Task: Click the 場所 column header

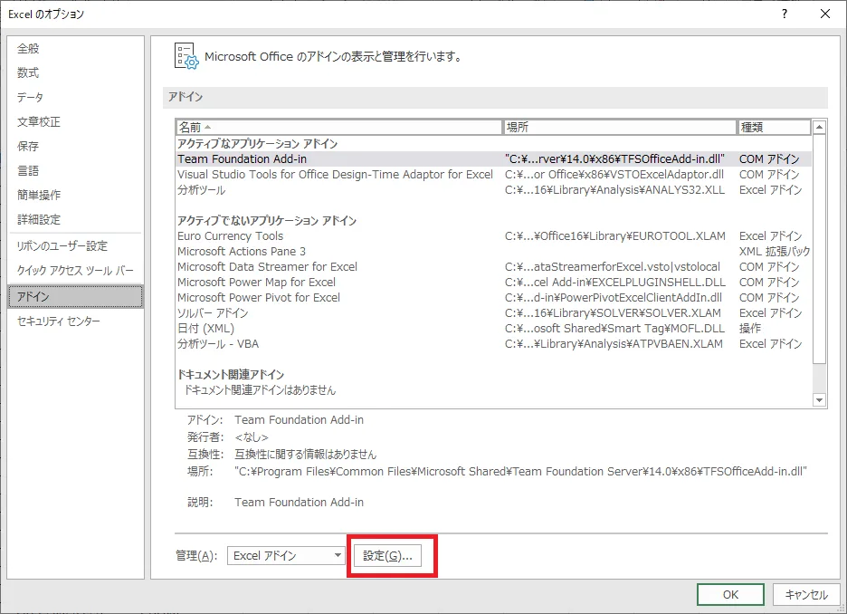Action: pos(620,128)
